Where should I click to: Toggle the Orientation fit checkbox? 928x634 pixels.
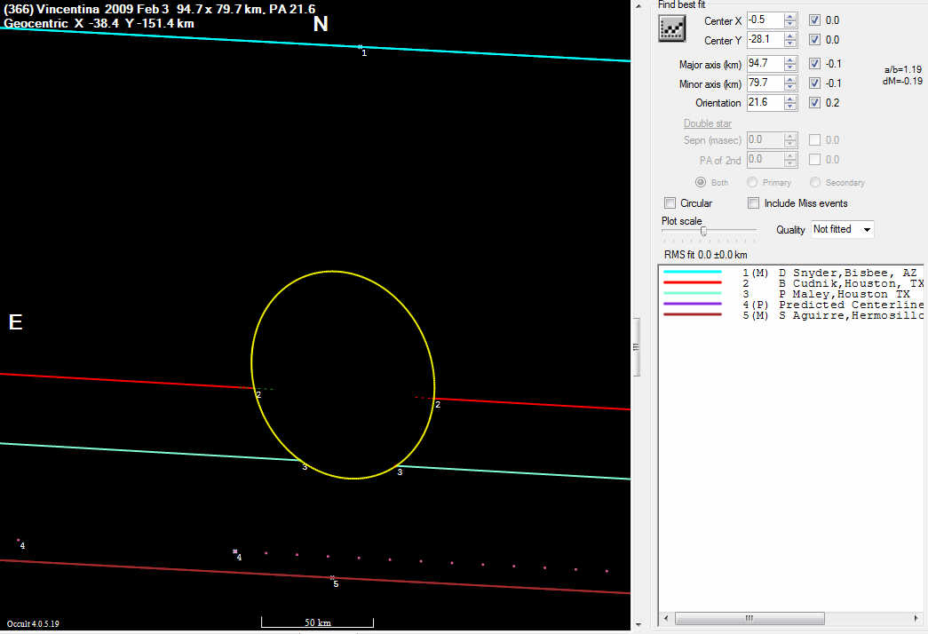(x=815, y=102)
